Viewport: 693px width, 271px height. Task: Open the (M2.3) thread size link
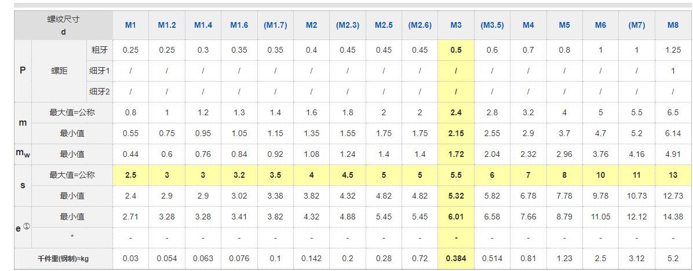click(348, 25)
